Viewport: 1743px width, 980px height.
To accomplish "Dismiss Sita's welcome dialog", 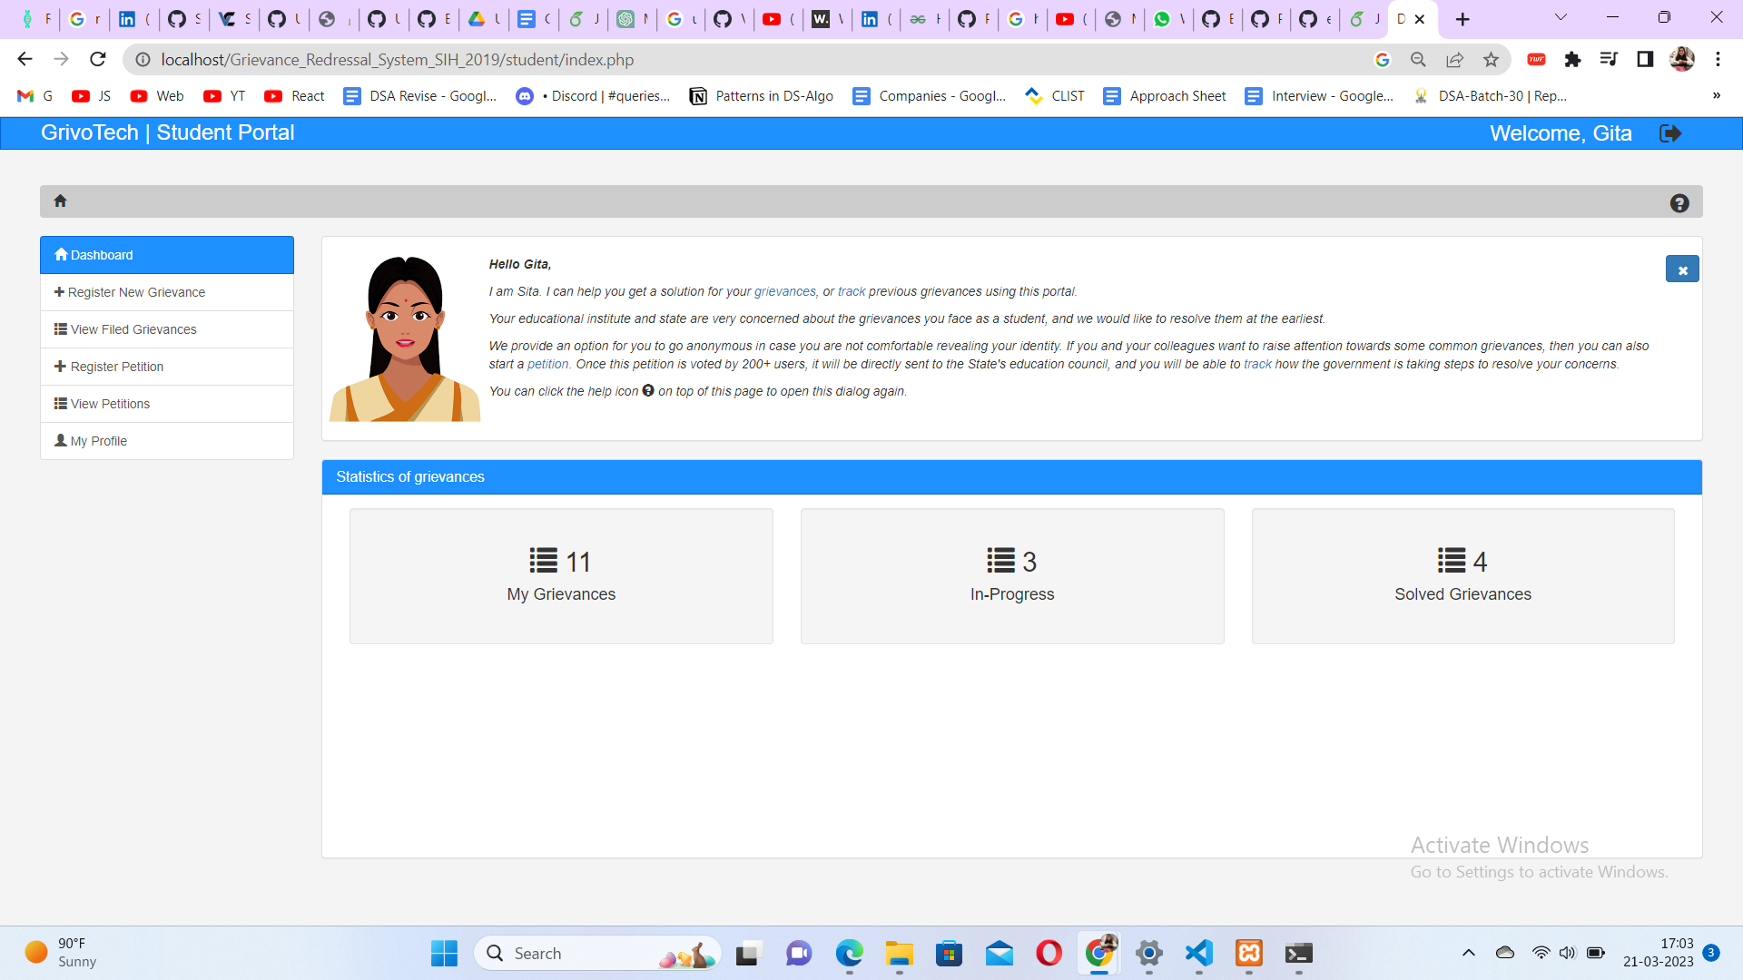I will pos(1682,269).
